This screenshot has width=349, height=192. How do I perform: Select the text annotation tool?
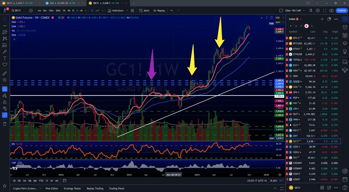5,58
